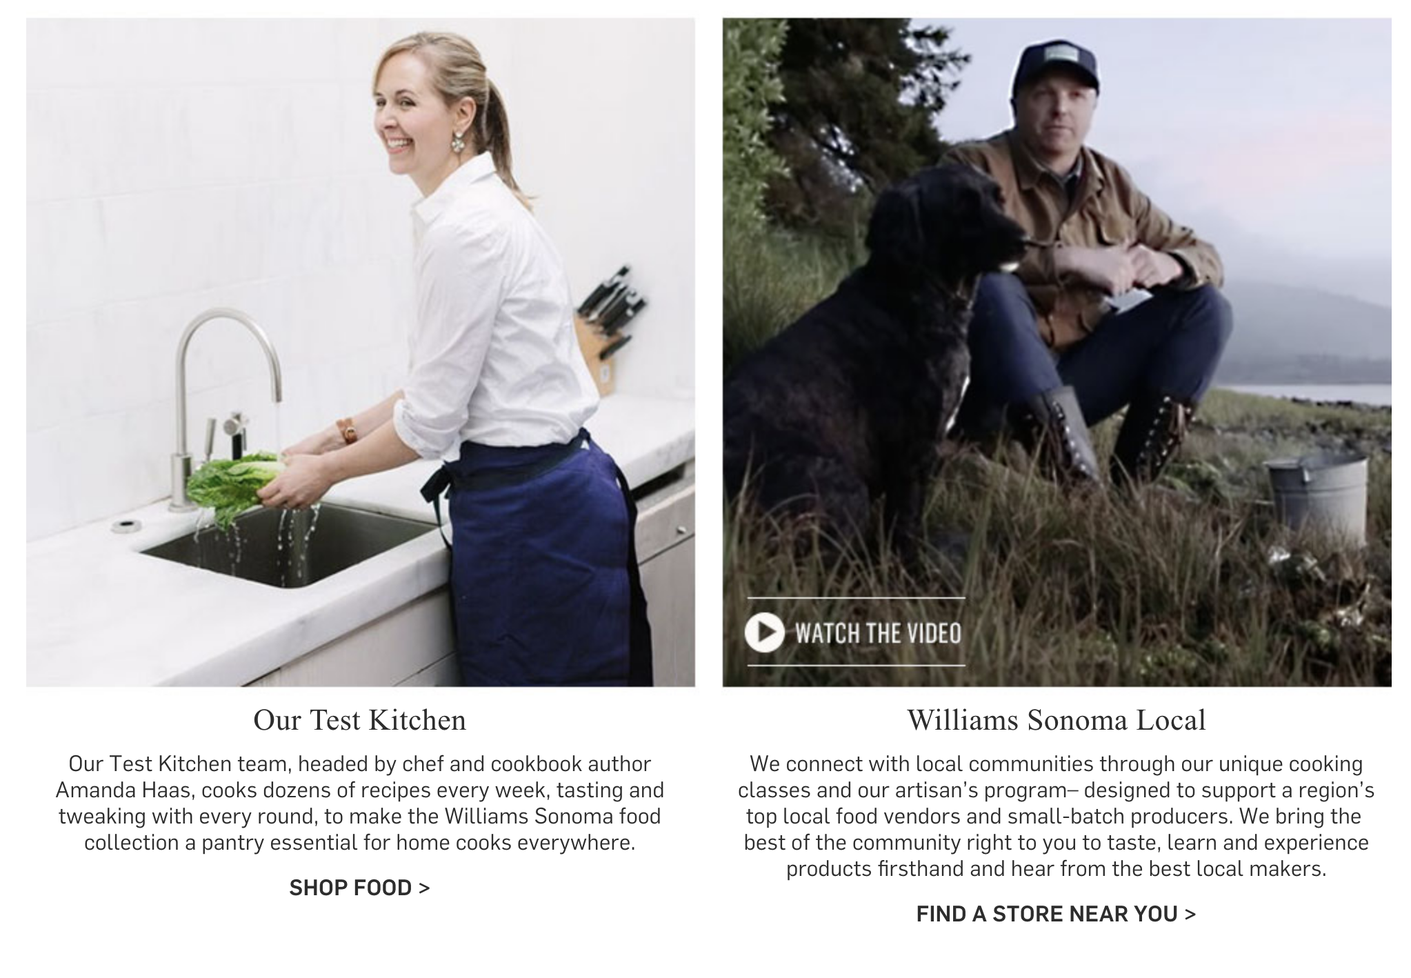Click the arrow after FIND A STORE NEAR YOU
This screenshot has width=1411, height=978.
(1190, 915)
